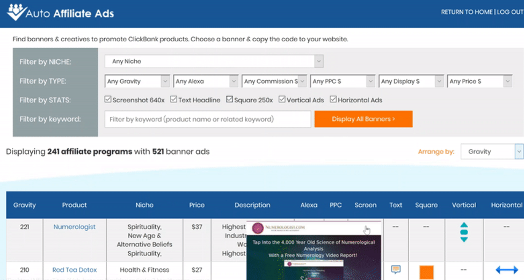The width and height of the screenshot is (524, 280).
Task: Click the filter by keyword input field
Action: tap(208, 119)
